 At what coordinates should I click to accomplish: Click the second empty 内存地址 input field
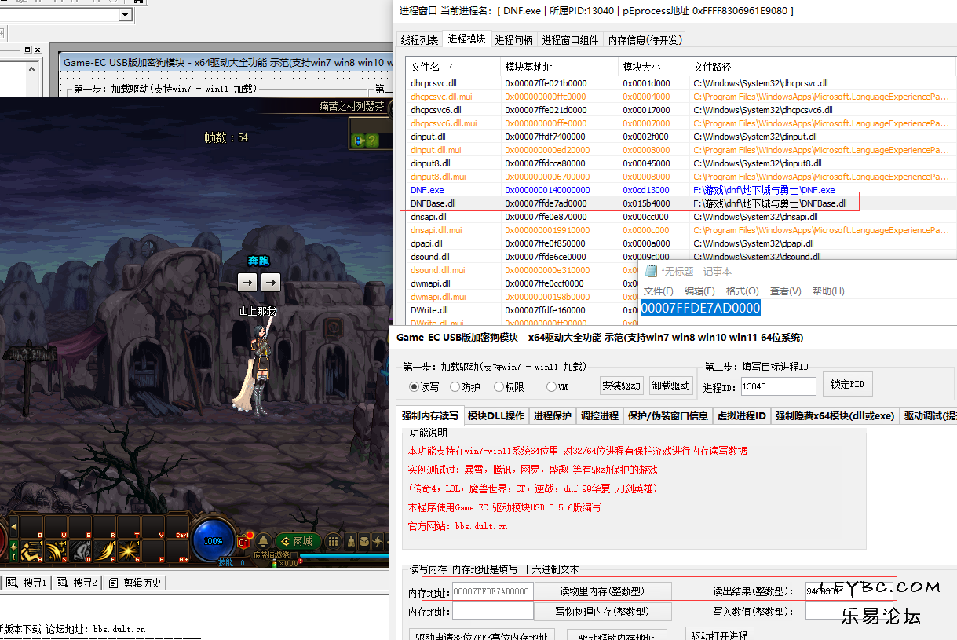[492, 611]
